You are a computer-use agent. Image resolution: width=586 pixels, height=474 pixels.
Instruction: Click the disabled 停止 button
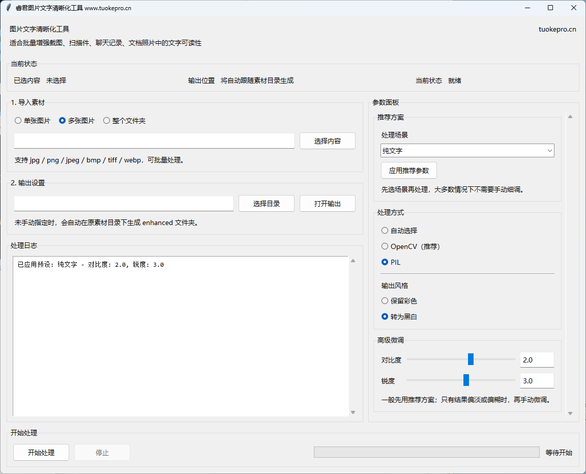click(x=102, y=452)
